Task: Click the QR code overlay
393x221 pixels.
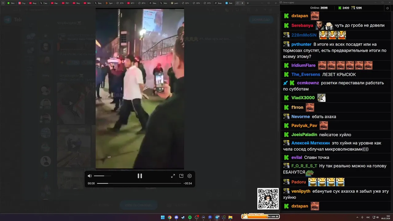Action: [x=268, y=199]
